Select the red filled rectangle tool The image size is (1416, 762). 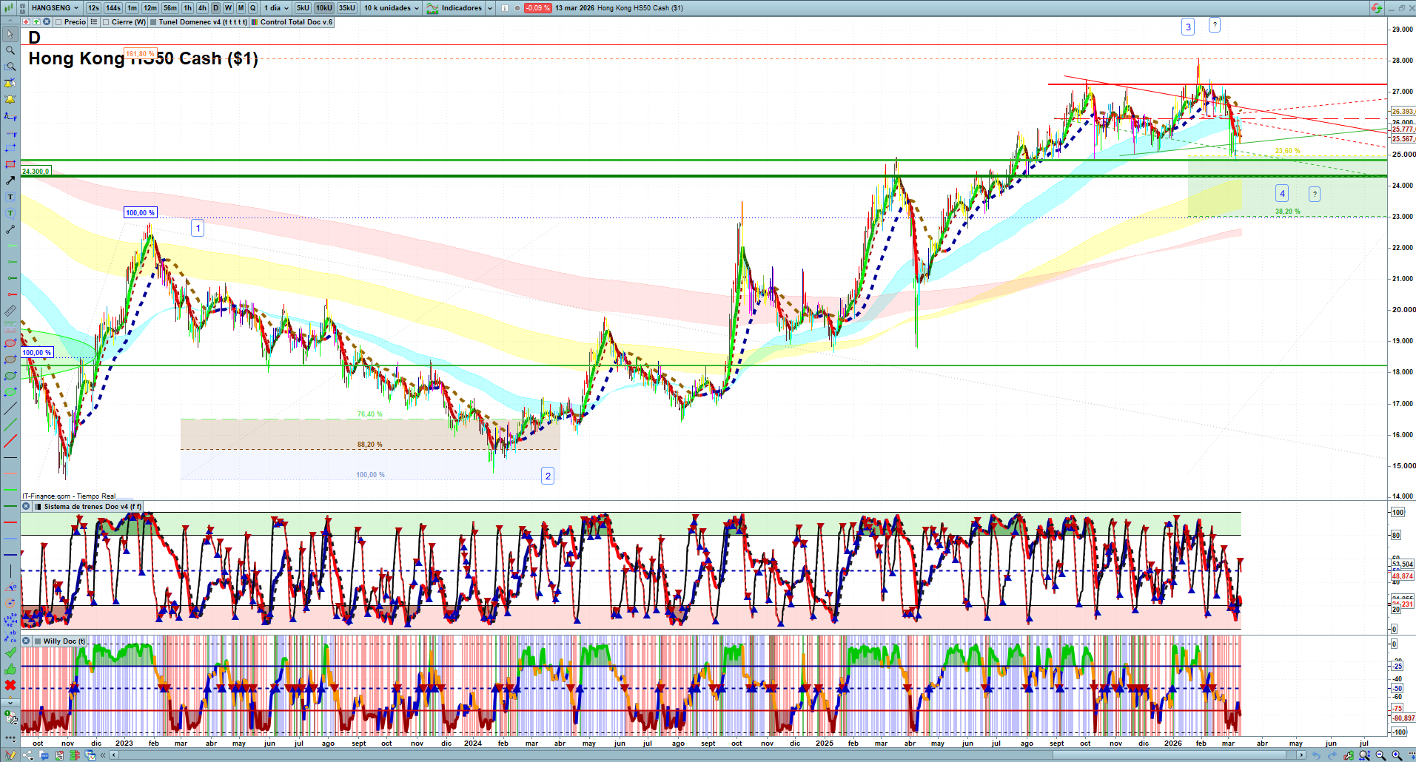(x=10, y=164)
